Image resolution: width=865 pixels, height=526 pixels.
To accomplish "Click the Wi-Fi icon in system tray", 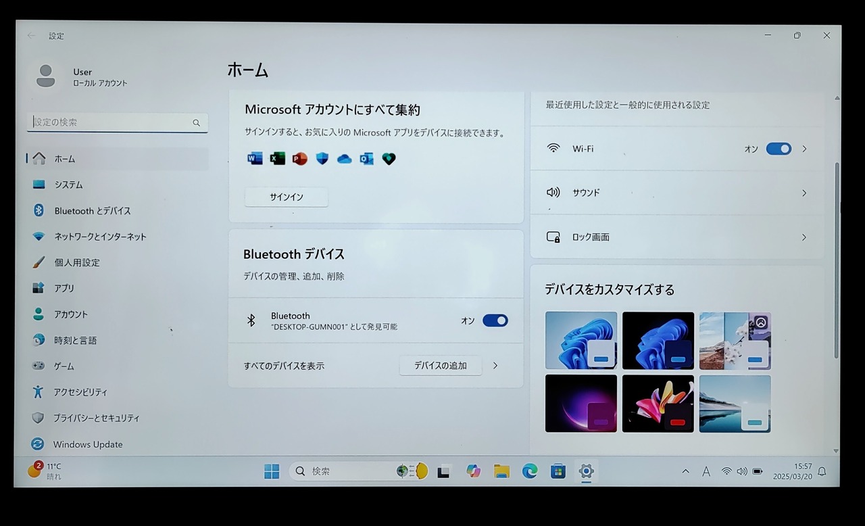I will (x=726, y=471).
